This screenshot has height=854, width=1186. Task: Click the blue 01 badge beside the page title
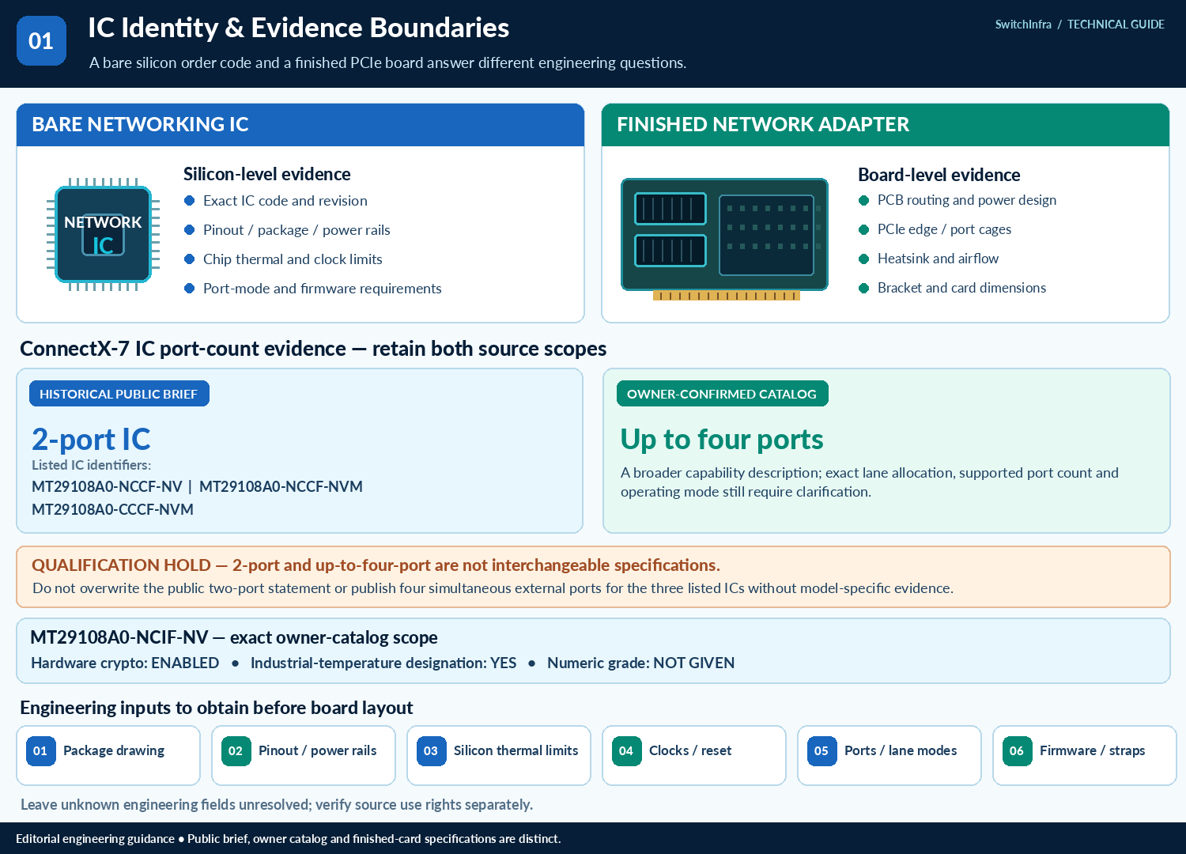41,40
